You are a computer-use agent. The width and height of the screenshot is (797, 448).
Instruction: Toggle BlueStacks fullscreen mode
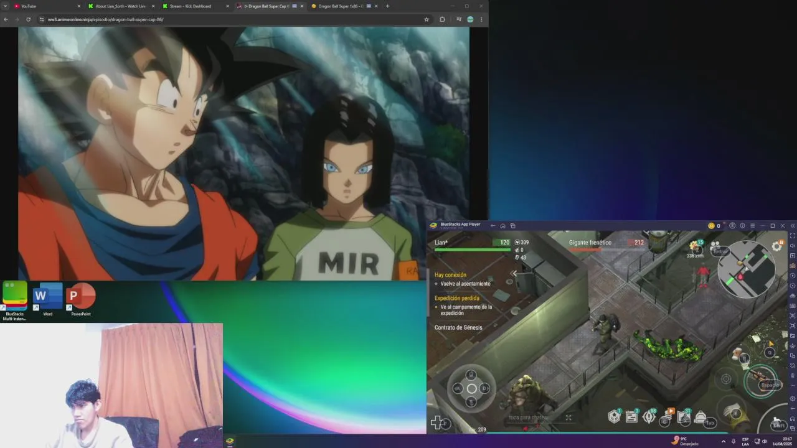click(x=793, y=236)
